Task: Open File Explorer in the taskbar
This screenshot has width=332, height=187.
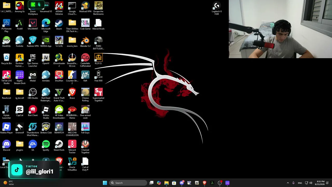Action: tap(167, 183)
